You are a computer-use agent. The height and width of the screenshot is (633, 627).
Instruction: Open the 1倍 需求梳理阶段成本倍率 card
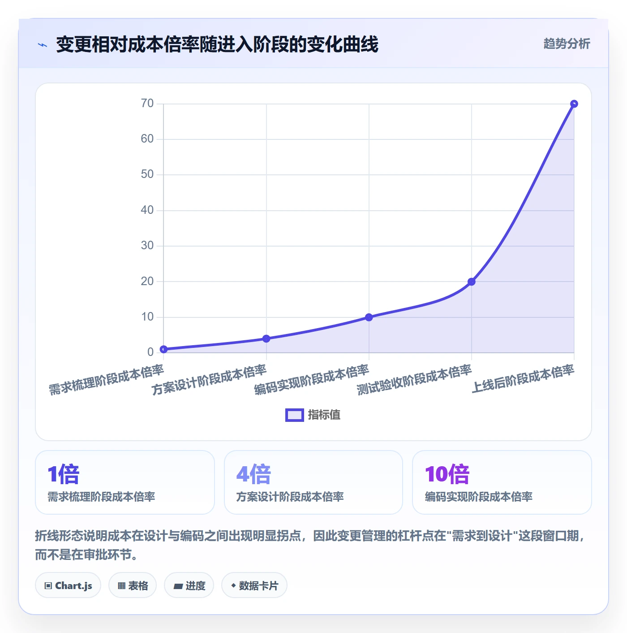click(x=125, y=482)
